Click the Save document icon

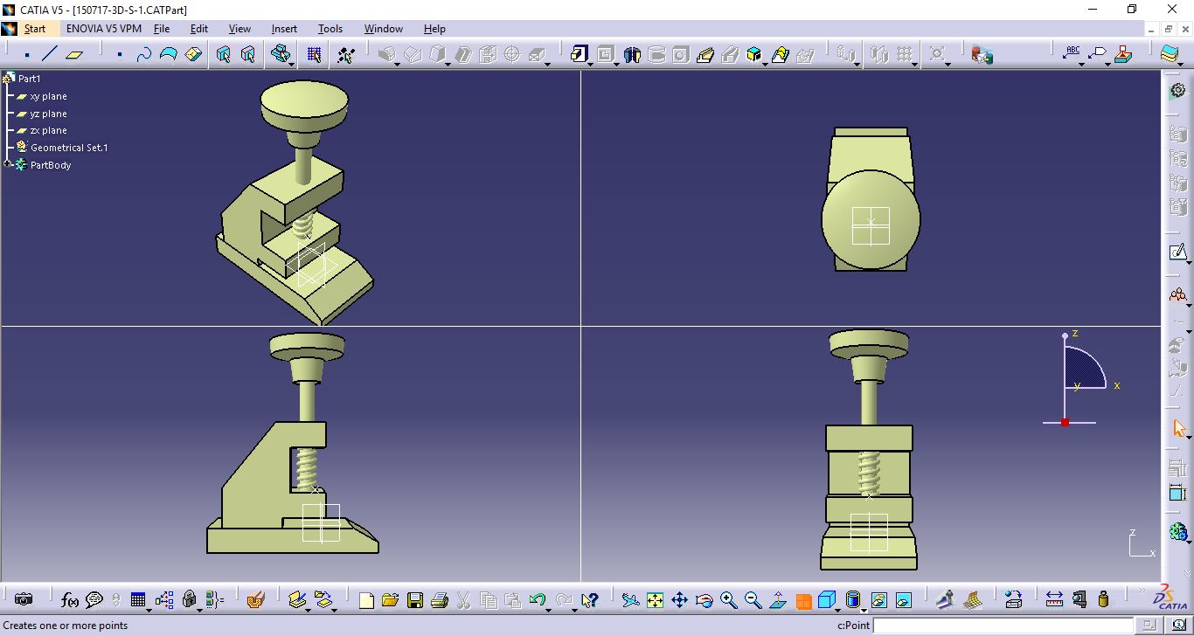(x=415, y=600)
